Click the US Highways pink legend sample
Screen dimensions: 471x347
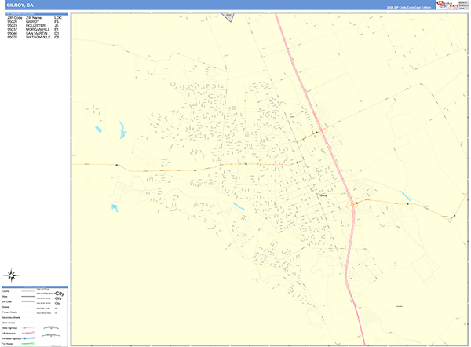(28, 333)
